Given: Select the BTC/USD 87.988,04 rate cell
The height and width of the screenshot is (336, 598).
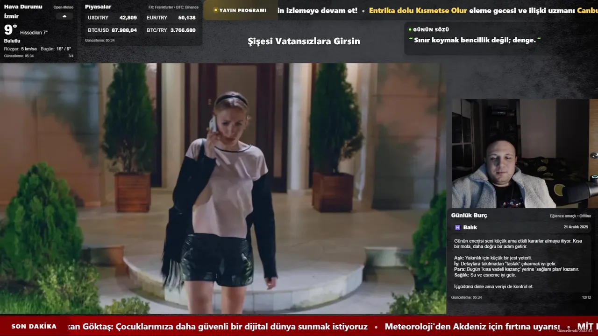Looking at the screenshot, I should [x=112, y=30].
